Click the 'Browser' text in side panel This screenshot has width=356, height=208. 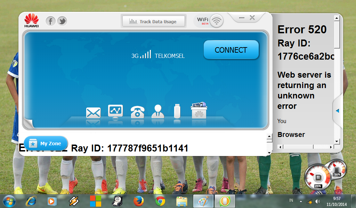point(291,135)
